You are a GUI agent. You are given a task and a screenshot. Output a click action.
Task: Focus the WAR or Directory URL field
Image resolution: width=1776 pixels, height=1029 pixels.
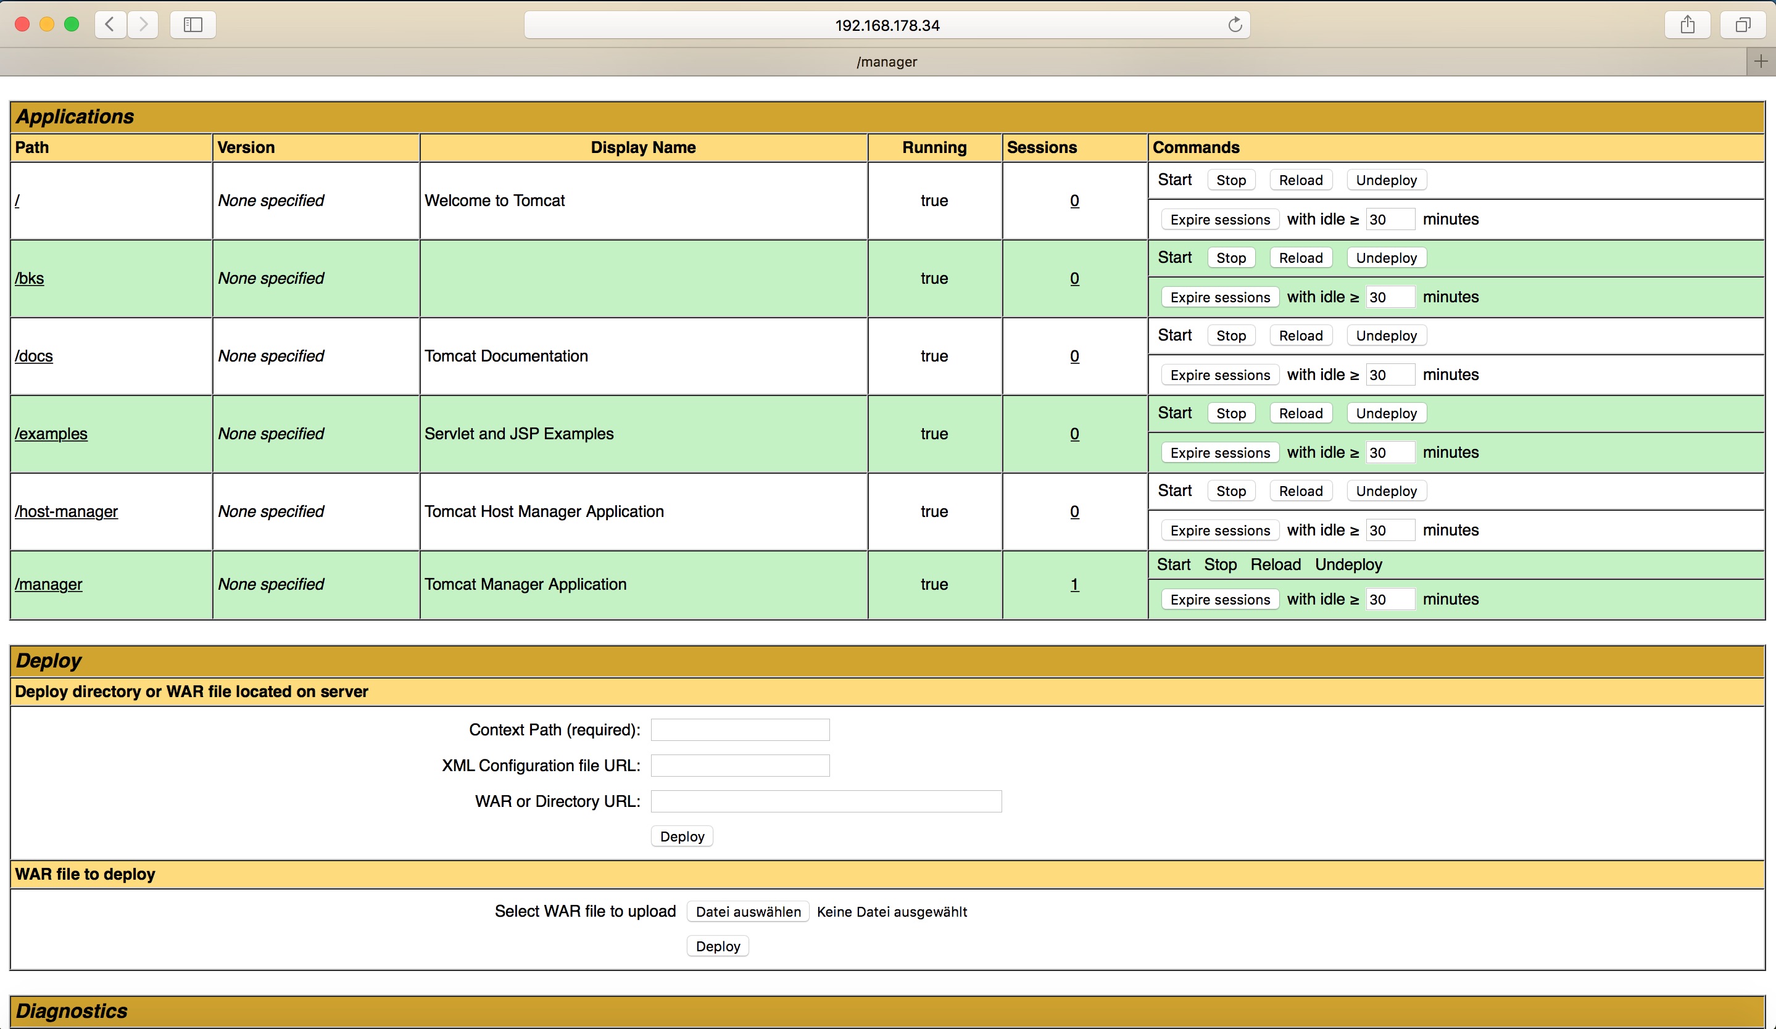click(x=826, y=801)
